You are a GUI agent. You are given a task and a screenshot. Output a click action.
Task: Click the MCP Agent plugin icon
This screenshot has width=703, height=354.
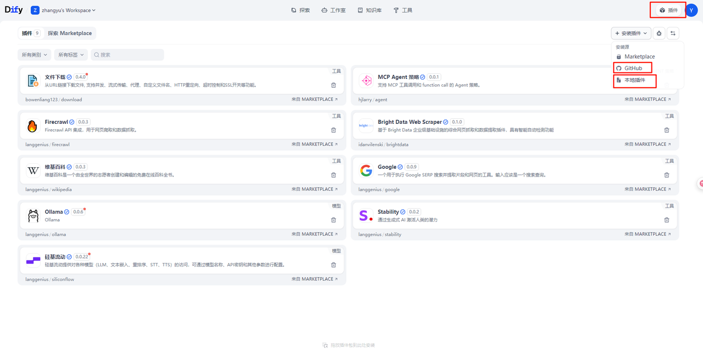366,81
